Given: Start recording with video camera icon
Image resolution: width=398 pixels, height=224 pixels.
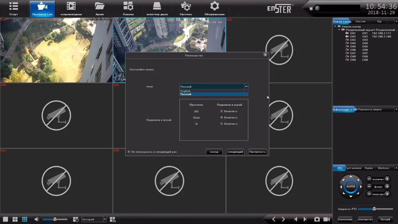Looking at the screenshot, I should pos(327,219).
